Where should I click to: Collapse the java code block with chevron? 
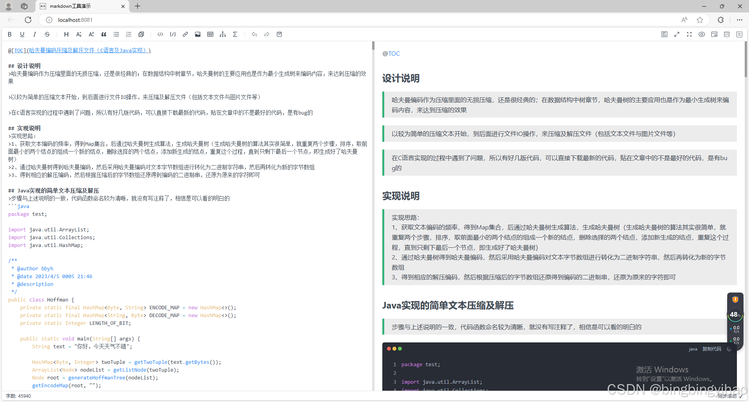point(729,349)
